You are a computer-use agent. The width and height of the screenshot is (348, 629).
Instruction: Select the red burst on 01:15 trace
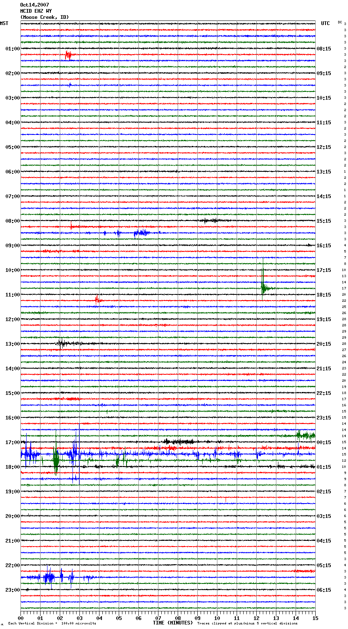(x=68, y=55)
